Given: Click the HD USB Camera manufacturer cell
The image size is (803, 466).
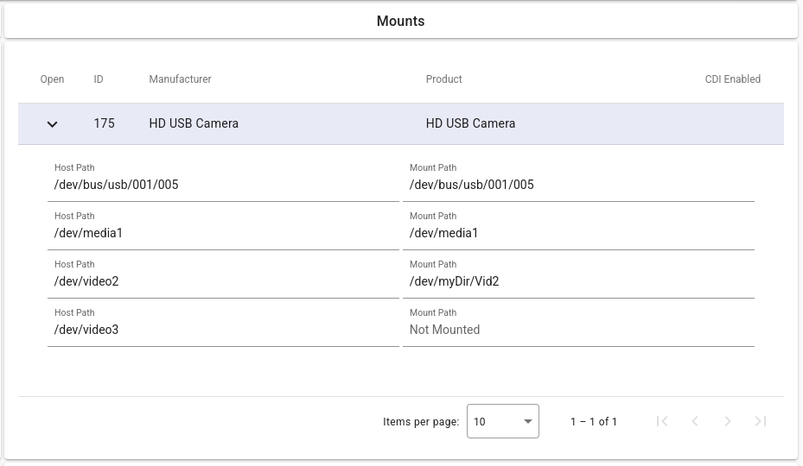Looking at the screenshot, I should [x=194, y=123].
